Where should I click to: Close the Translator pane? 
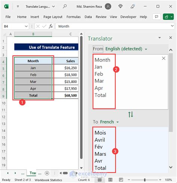click(x=171, y=38)
